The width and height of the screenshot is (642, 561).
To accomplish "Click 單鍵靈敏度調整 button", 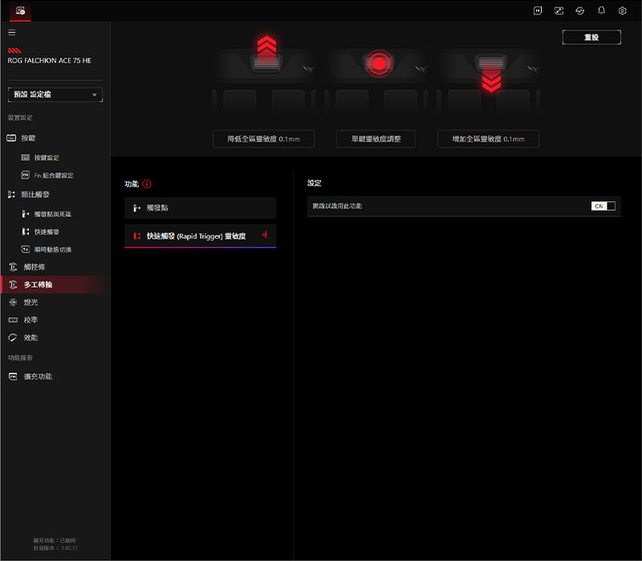I will pos(376,139).
